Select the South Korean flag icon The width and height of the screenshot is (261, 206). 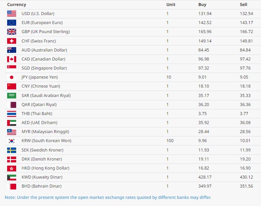pos(12,141)
